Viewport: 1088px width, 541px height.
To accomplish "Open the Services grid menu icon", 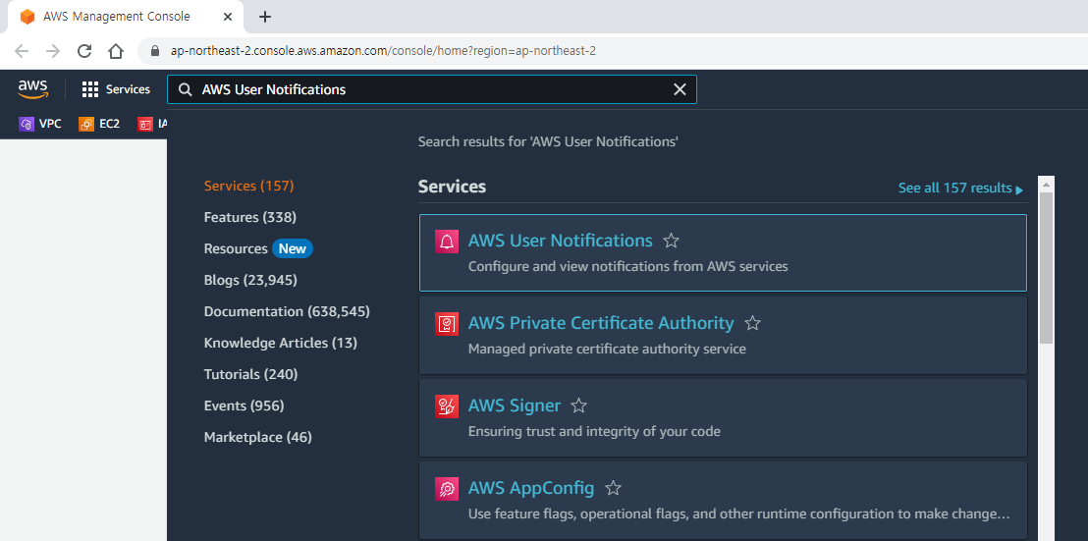I will click(x=90, y=89).
